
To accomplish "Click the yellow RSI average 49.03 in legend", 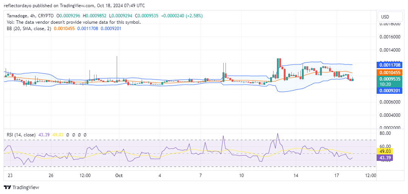I will pos(58,135).
